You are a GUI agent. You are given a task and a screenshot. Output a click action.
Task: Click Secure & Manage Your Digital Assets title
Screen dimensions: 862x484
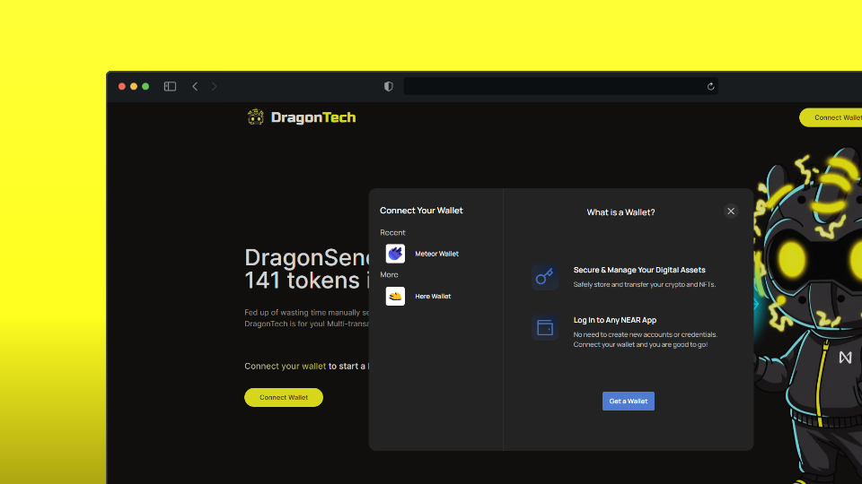coord(639,270)
